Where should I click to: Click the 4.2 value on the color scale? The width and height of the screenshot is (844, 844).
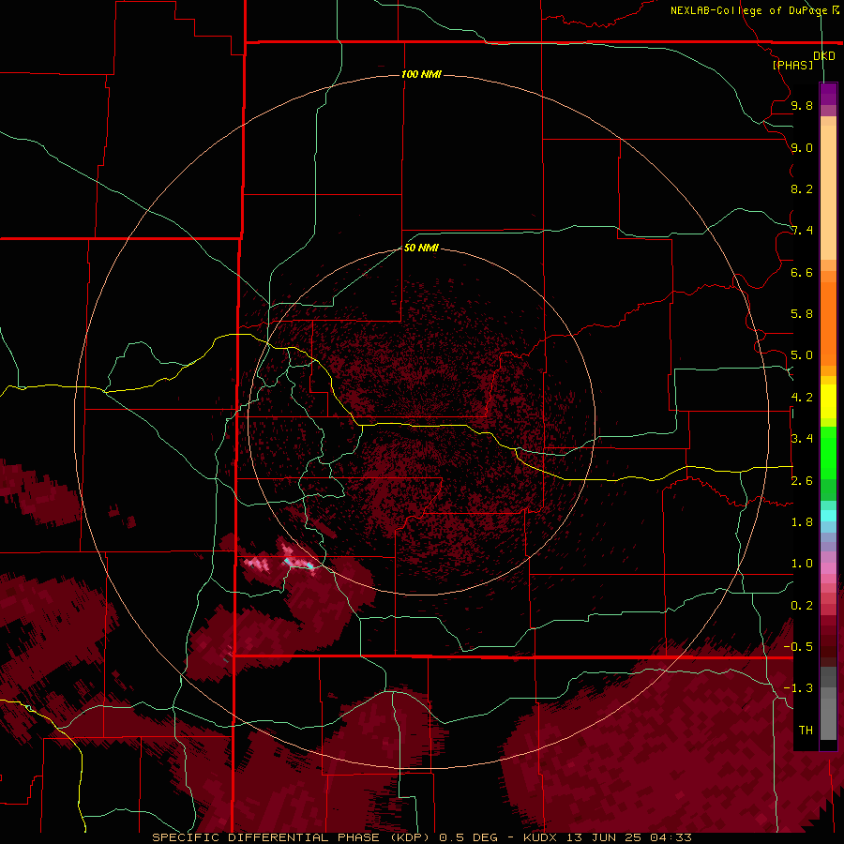coord(802,398)
